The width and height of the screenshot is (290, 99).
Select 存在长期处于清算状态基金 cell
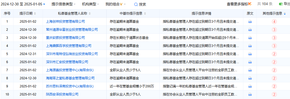click(x=129, y=38)
